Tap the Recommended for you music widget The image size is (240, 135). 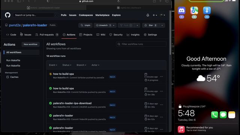206,129
